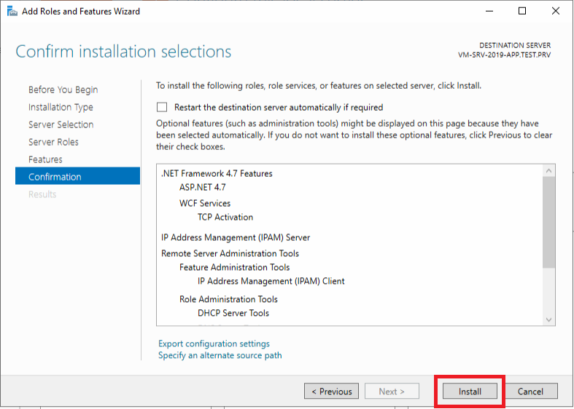This screenshot has height=409, width=574.
Task: Cancel the wizard
Action: [x=530, y=391]
